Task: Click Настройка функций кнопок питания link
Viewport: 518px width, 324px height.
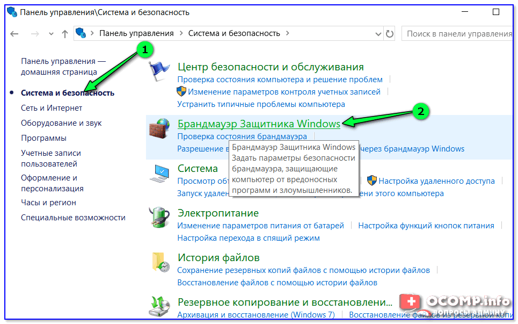Action: 426,226
